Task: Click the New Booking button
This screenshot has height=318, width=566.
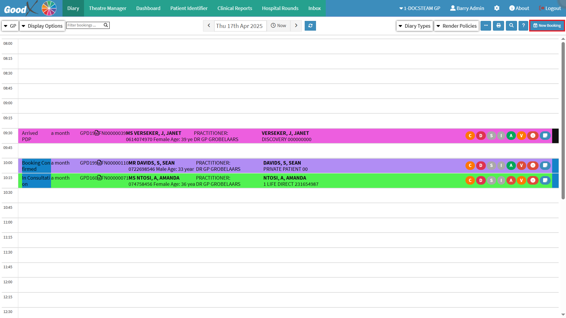Action: [x=547, y=26]
